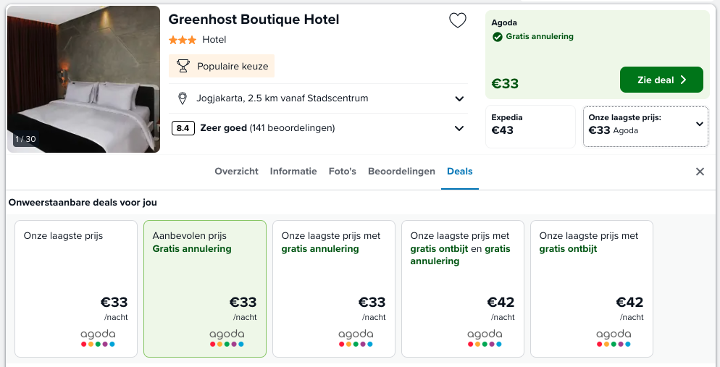Click agoda logo in gratis ontbijt card
The height and width of the screenshot is (367, 720).
pos(614,338)
